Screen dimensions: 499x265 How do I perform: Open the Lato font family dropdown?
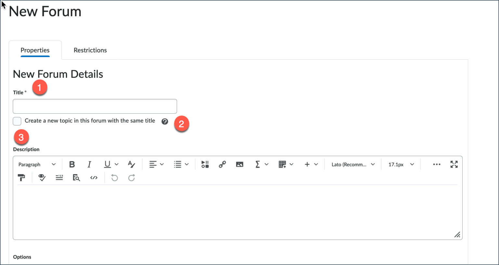(353, 164)
